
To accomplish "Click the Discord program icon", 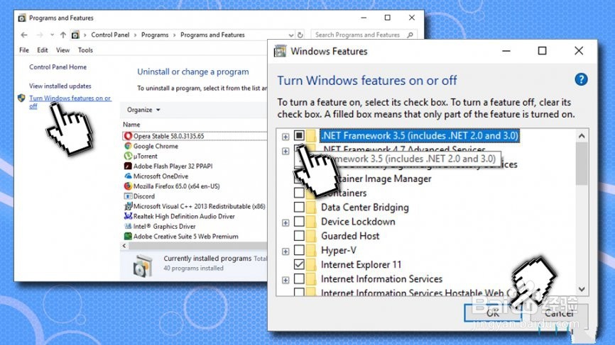I will coord(127,196).
